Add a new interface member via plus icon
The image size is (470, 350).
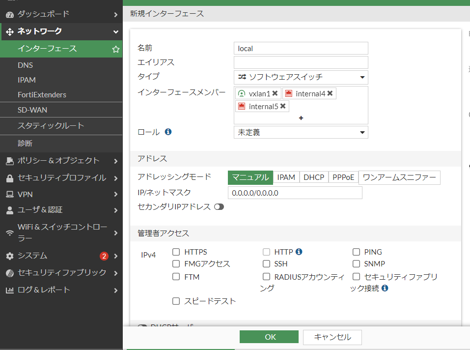point(301,118)
